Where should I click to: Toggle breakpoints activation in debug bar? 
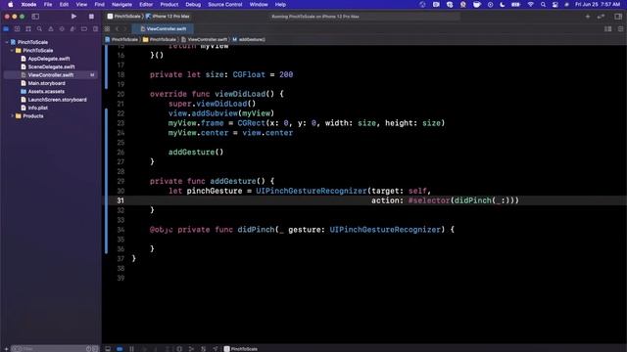point(120,349)
